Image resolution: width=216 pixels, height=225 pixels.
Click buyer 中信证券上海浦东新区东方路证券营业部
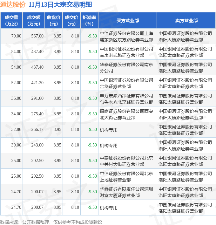[126, 37]
